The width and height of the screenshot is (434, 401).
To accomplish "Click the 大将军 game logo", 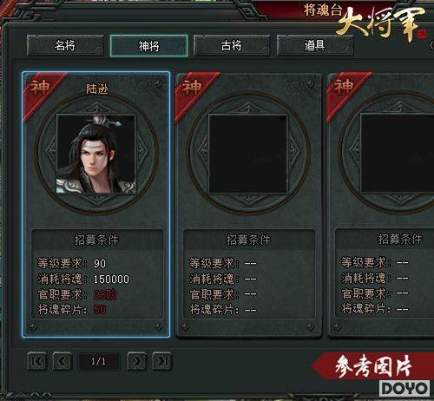I will click(x=381, y=23).
